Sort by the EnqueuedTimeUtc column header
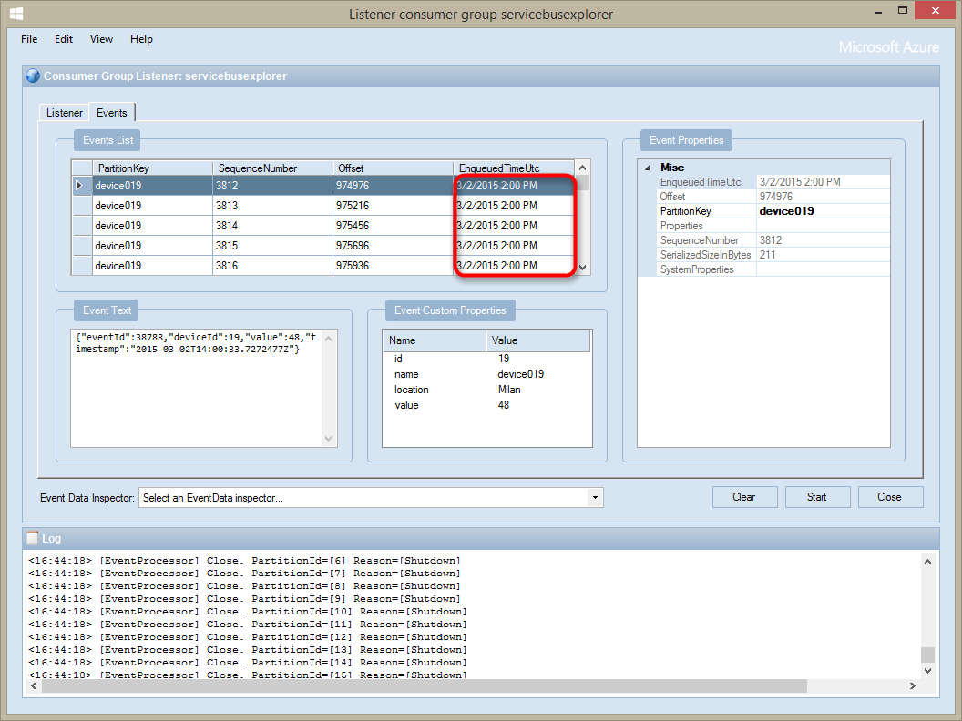The image size is (962, 721). click(514, 168)
